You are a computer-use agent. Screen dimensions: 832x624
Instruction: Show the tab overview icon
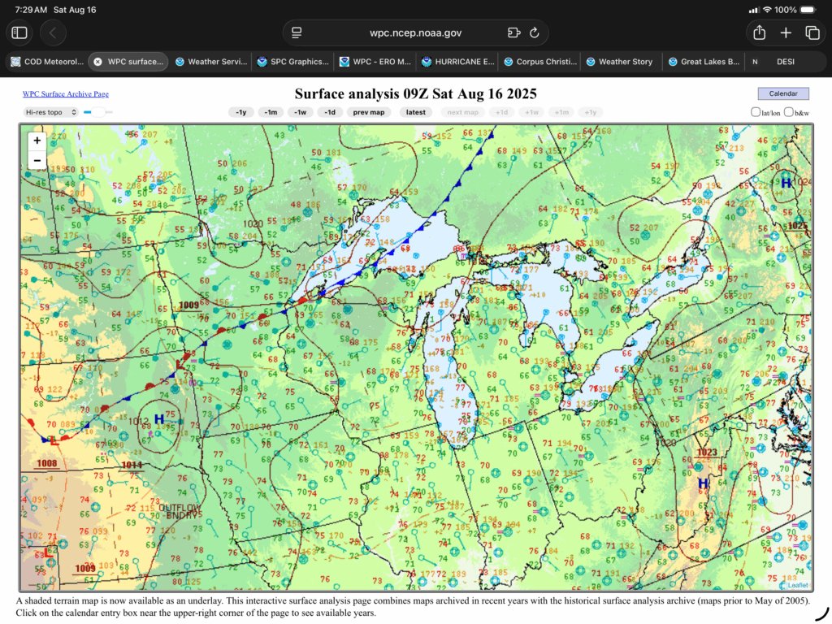tap(812, 32)
